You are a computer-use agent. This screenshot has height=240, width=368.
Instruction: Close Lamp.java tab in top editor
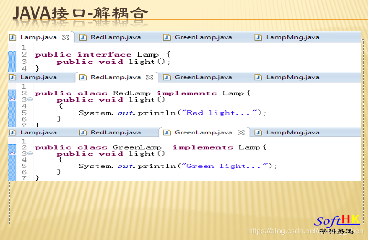66,37
